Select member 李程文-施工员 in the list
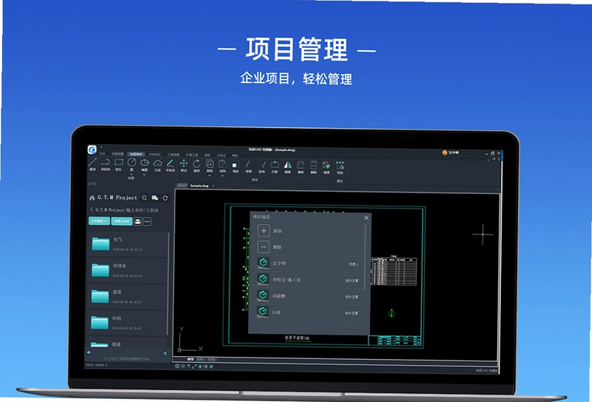 tap(309, 280)
